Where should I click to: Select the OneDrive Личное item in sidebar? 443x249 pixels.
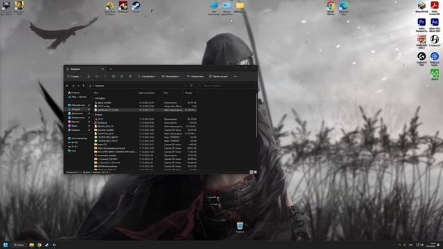point(77,97)
